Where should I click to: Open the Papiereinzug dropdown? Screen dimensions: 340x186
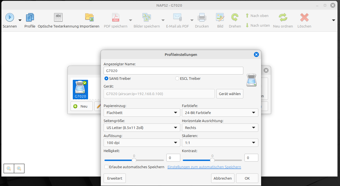click(142, 113)
